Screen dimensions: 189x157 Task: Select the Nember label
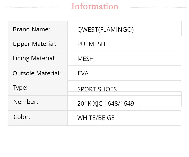26,102
